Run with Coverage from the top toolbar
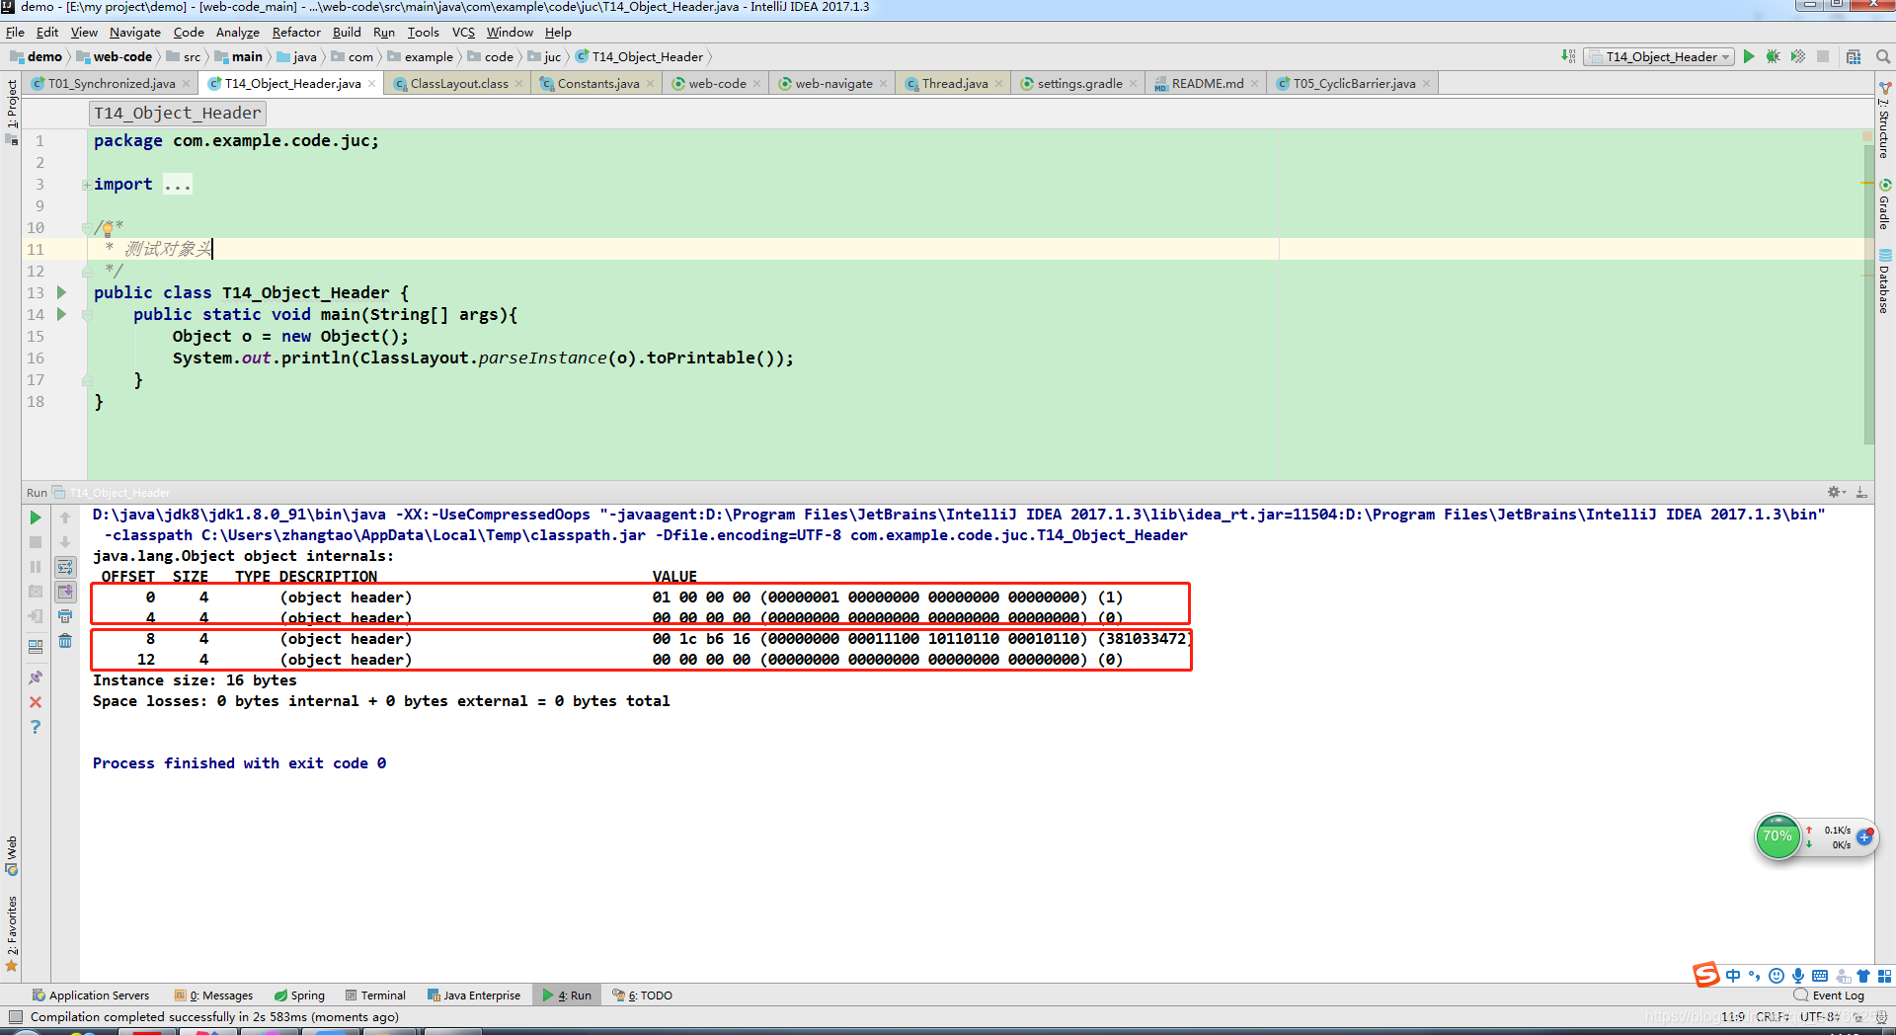1896x1035 pixels. tap(1798, 57)
